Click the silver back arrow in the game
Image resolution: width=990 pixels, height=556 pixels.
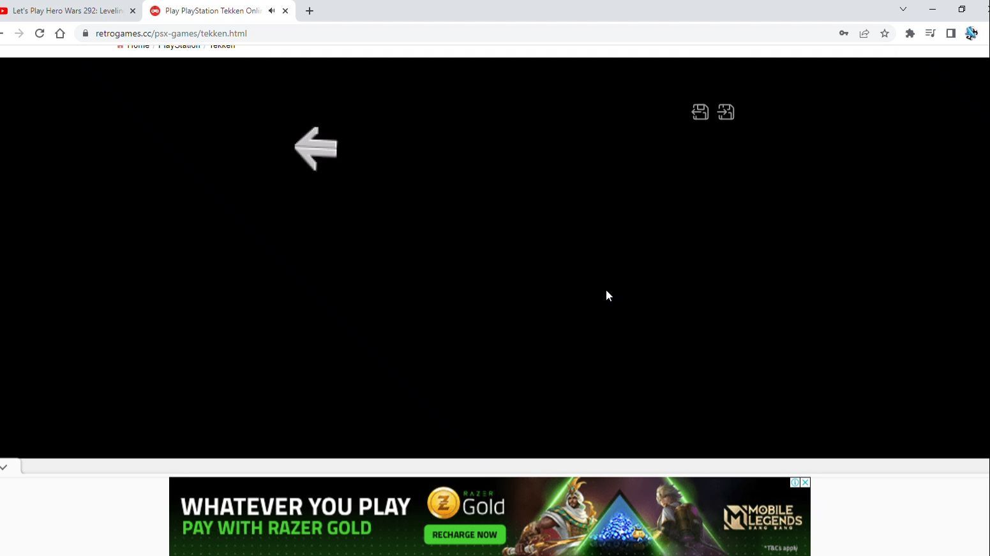tap(316, 148)
